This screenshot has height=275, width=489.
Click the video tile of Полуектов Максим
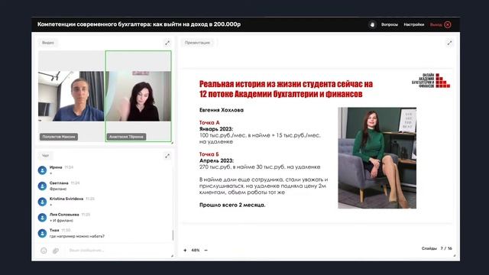coord(71,96)
